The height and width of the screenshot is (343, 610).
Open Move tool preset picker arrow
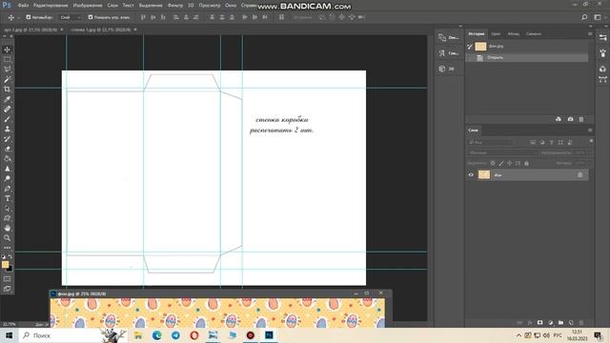[19, 17]
